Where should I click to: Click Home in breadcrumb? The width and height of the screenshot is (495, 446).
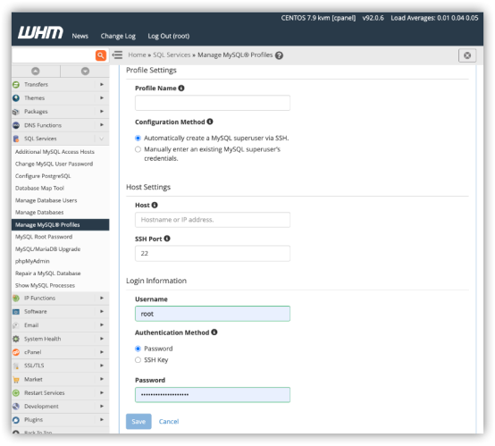point(137,55)
